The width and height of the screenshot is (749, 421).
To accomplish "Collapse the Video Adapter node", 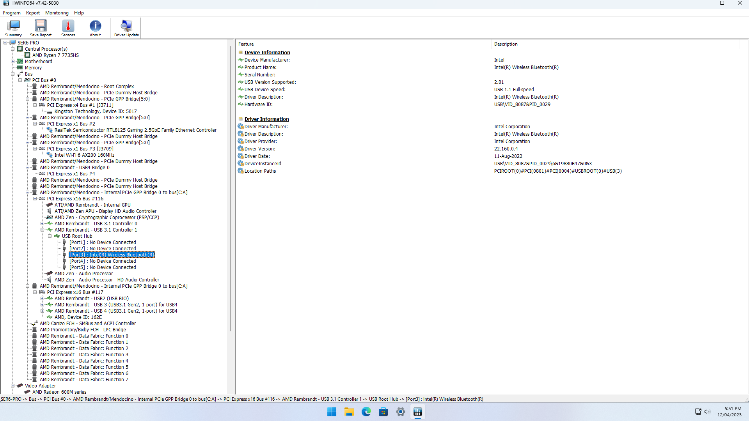I will pos(13,386).
